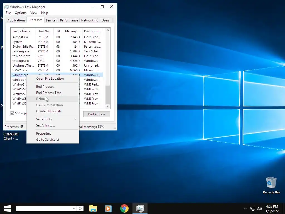
Task: Select the System Idle Process row
Action: point(57,47)
